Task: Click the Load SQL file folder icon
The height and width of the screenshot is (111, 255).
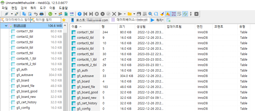Action: [x=129, y=14]
